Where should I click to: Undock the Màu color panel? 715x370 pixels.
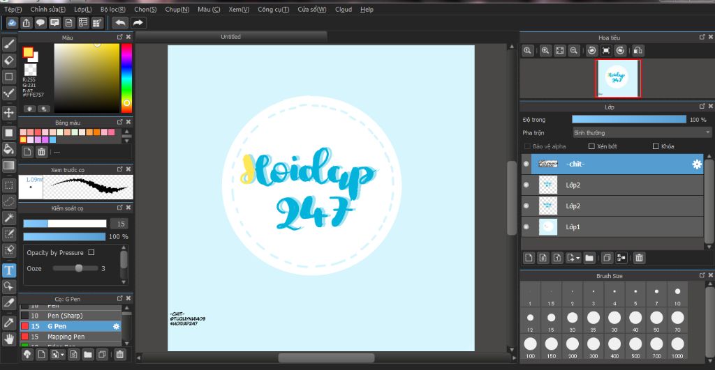tap(120, 37)
